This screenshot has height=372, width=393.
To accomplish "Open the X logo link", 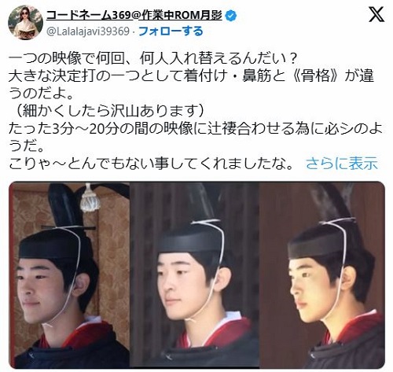I will [x=376, y=14].
